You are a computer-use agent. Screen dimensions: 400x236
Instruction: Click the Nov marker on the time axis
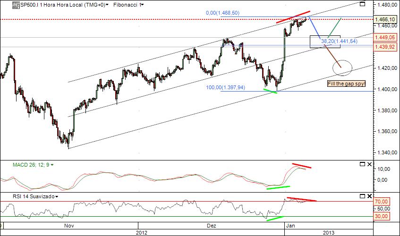click(69, 226)
